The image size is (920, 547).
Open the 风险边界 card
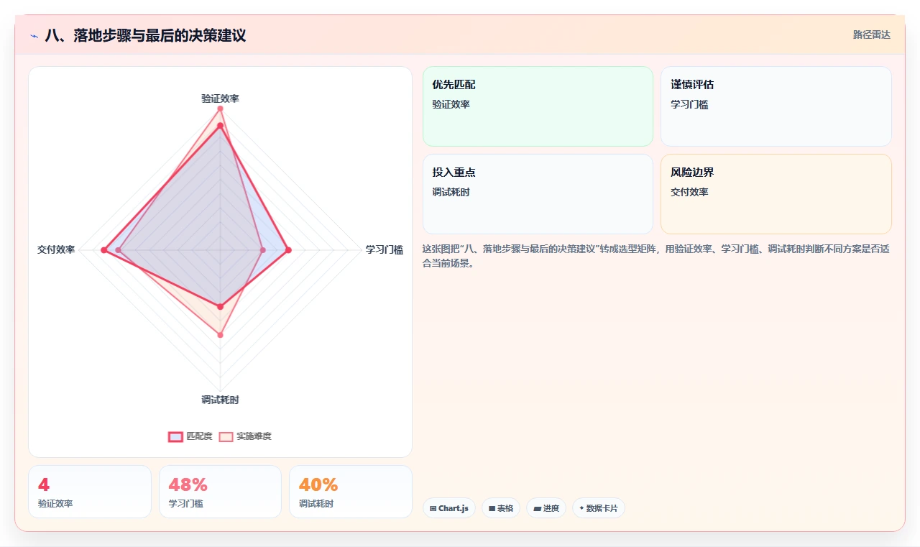[x=776, y=194]
